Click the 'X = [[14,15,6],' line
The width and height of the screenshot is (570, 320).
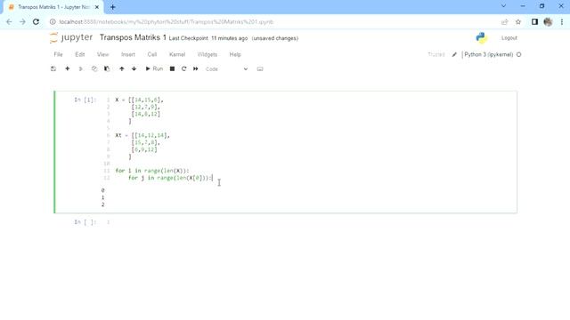point(139,100)
